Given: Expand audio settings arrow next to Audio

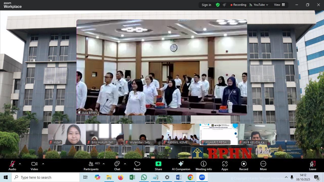Looking at the screenshot, I should tap(20, 164).
